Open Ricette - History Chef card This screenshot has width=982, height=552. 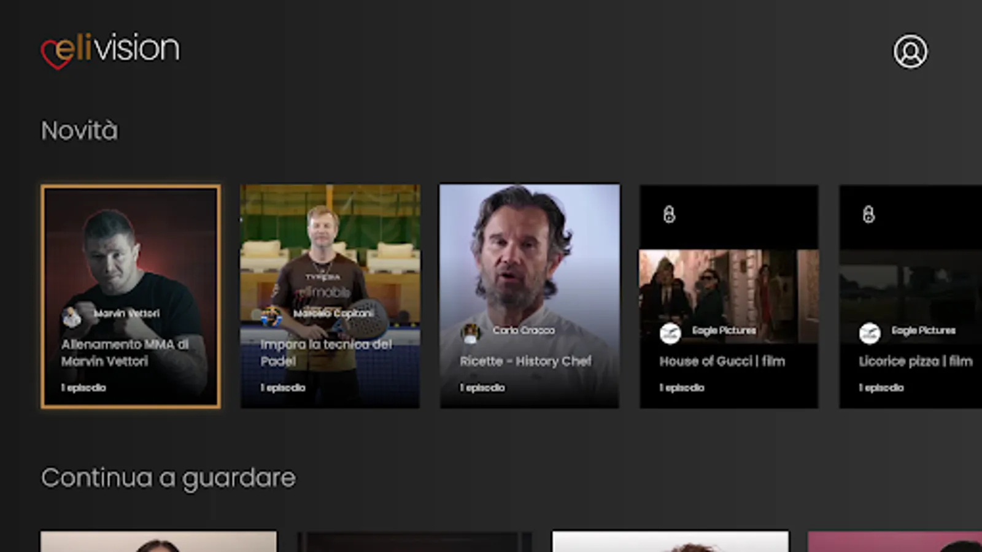click(529, 296)
